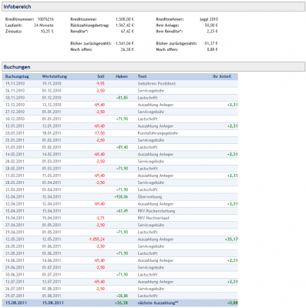This screenshot has height=308, width=306.
Task: Click the Überweisung entry
Action: 150,197
